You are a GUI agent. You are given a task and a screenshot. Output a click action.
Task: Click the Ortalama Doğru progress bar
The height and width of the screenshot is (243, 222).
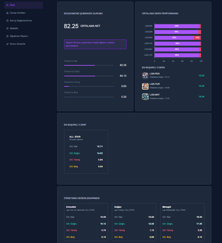[x=89, y=76]
